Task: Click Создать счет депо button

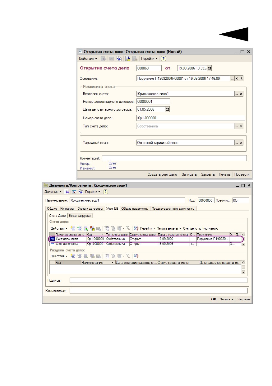Action: click(x=162, y=174)
